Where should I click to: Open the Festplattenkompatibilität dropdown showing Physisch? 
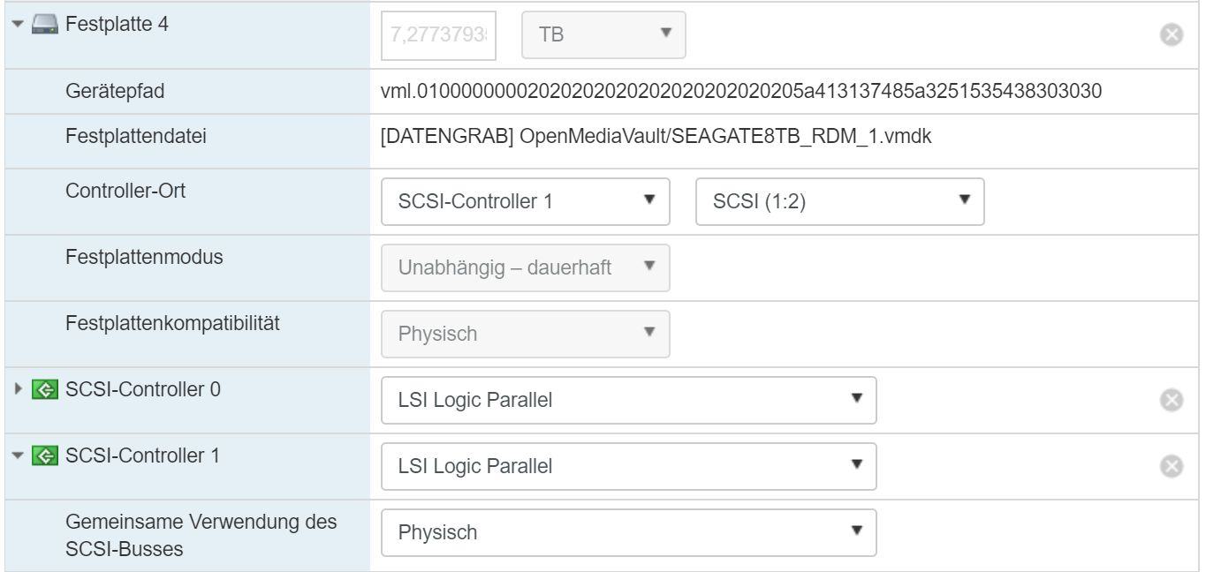pos(526,335)
